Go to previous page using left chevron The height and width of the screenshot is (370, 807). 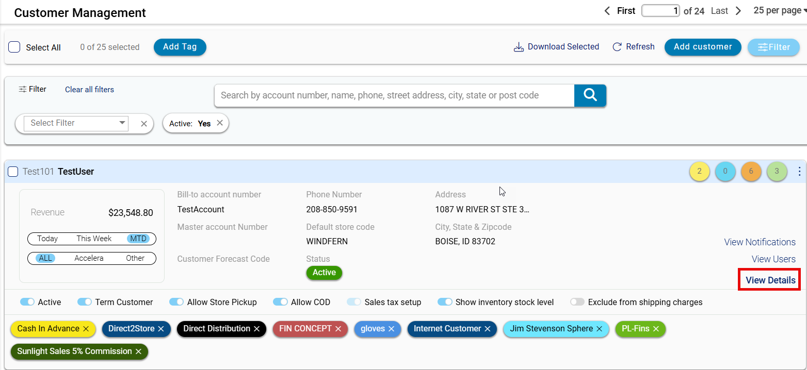[607, 11]
